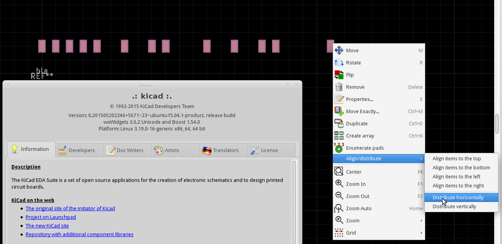This screenshot has height=244, width=502.
Task: Click the Zoom In magnifier icon
Action: (339, 184)
